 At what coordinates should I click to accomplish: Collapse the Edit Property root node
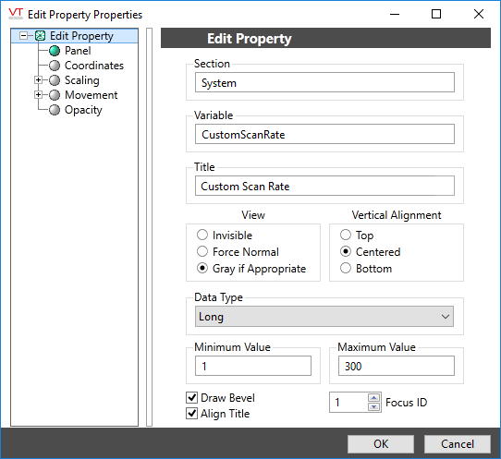[x=23, y=36]
